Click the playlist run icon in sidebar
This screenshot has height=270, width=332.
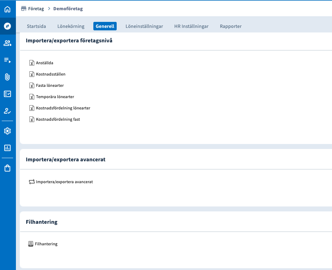point(7,60)
